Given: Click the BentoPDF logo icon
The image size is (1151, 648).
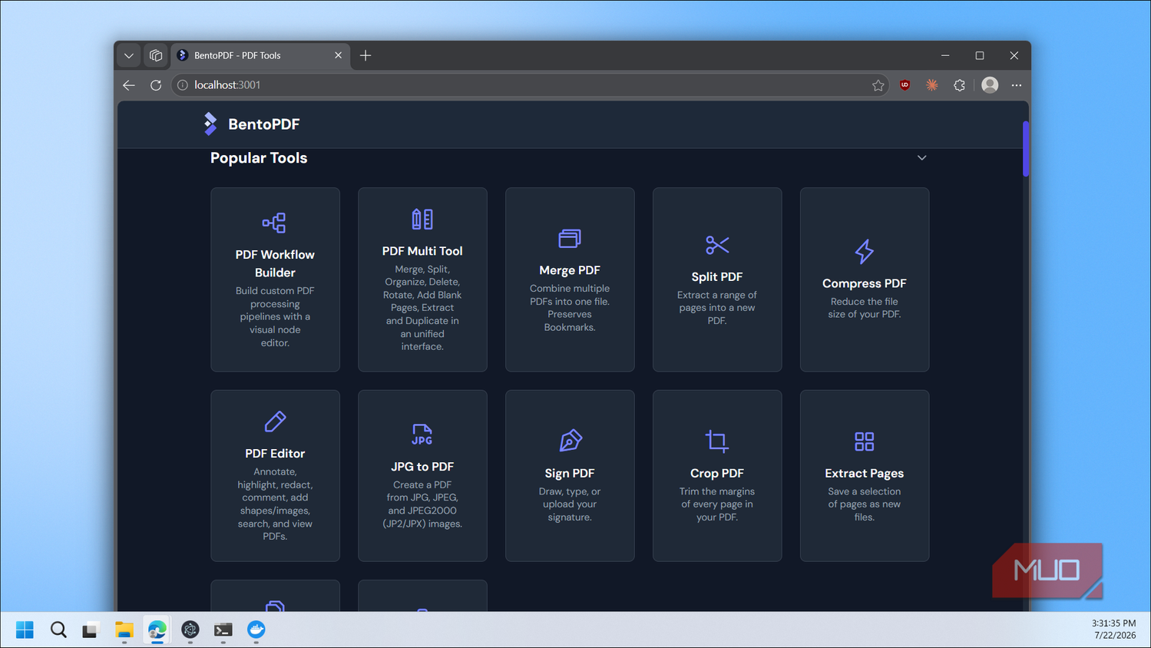Looking at the screenshot, I should tap(210, 124).
